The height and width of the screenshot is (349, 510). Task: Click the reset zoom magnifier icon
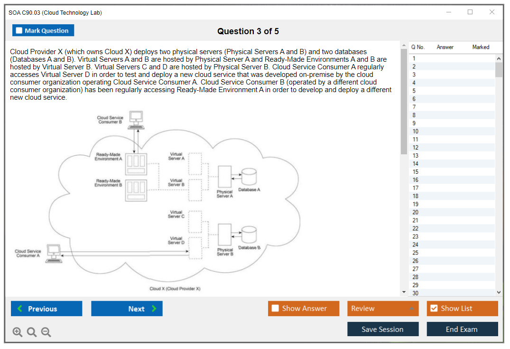point(32,332)
